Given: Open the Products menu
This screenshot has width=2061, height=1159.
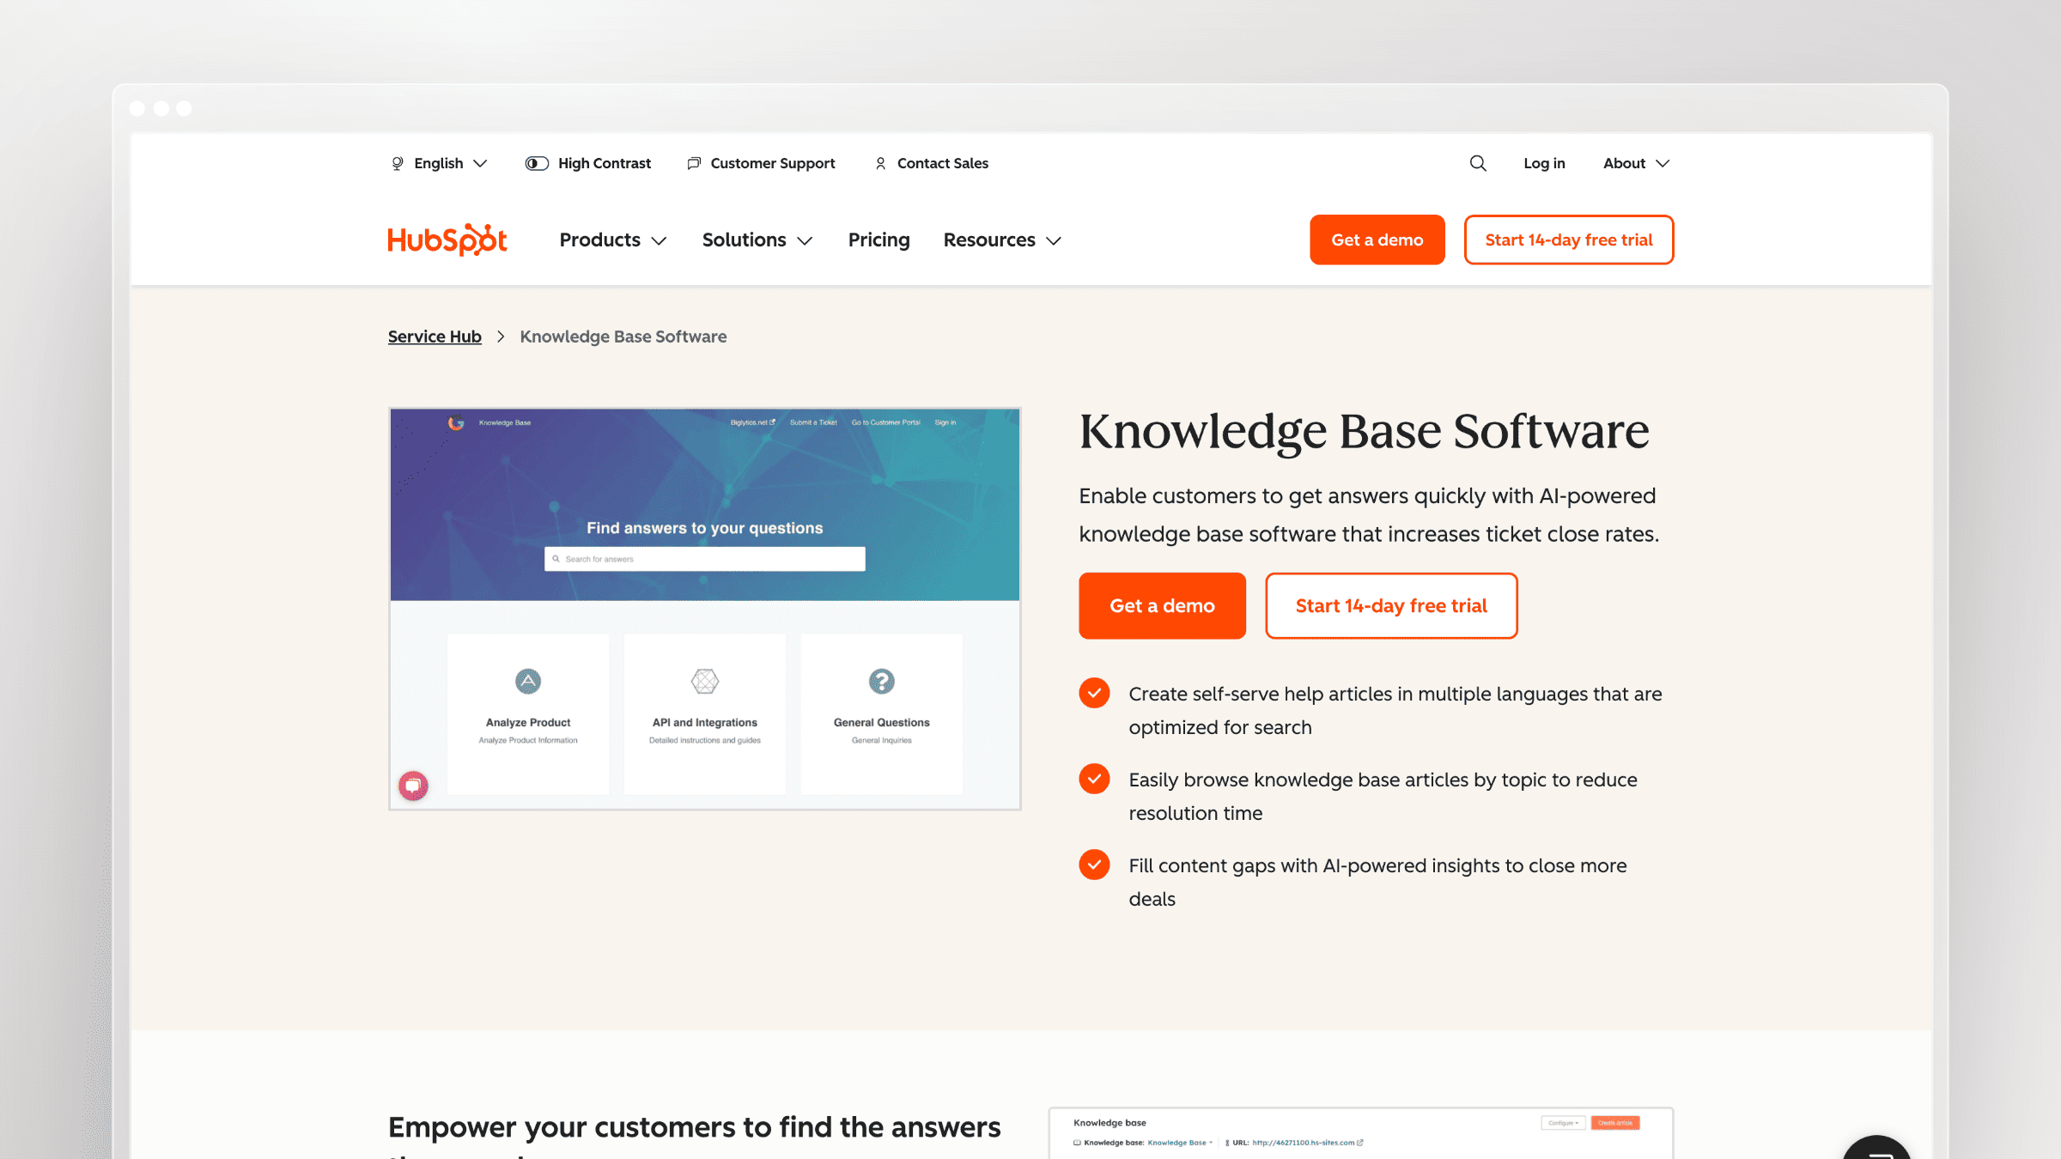Looking at the screenshot, I should pyautogui.click(x=613, y=240).
